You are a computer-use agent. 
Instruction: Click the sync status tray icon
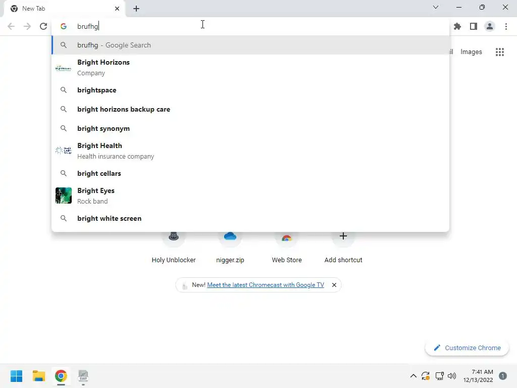(x=426, y=376)
